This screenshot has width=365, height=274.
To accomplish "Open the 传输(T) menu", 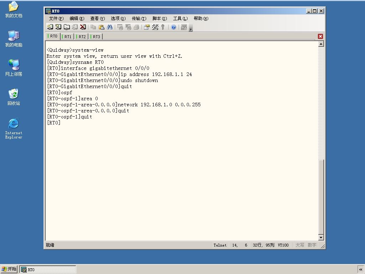I will point(139,19).
